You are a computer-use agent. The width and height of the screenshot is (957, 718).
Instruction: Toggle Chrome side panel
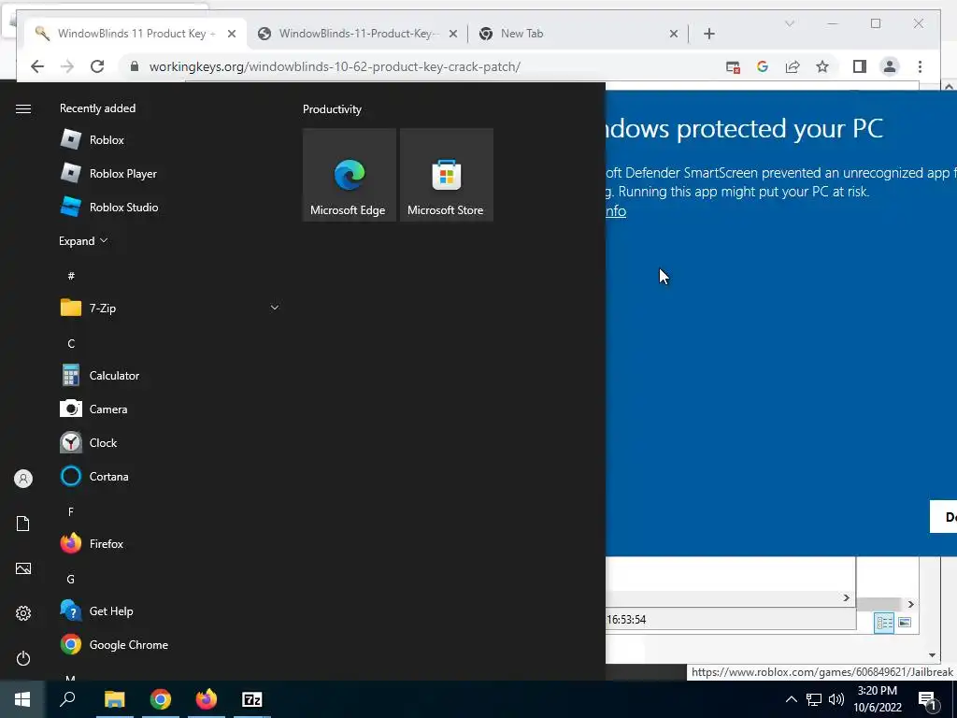[860, 66]
